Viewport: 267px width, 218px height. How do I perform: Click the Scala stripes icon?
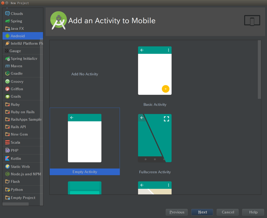tap(7, 142)
